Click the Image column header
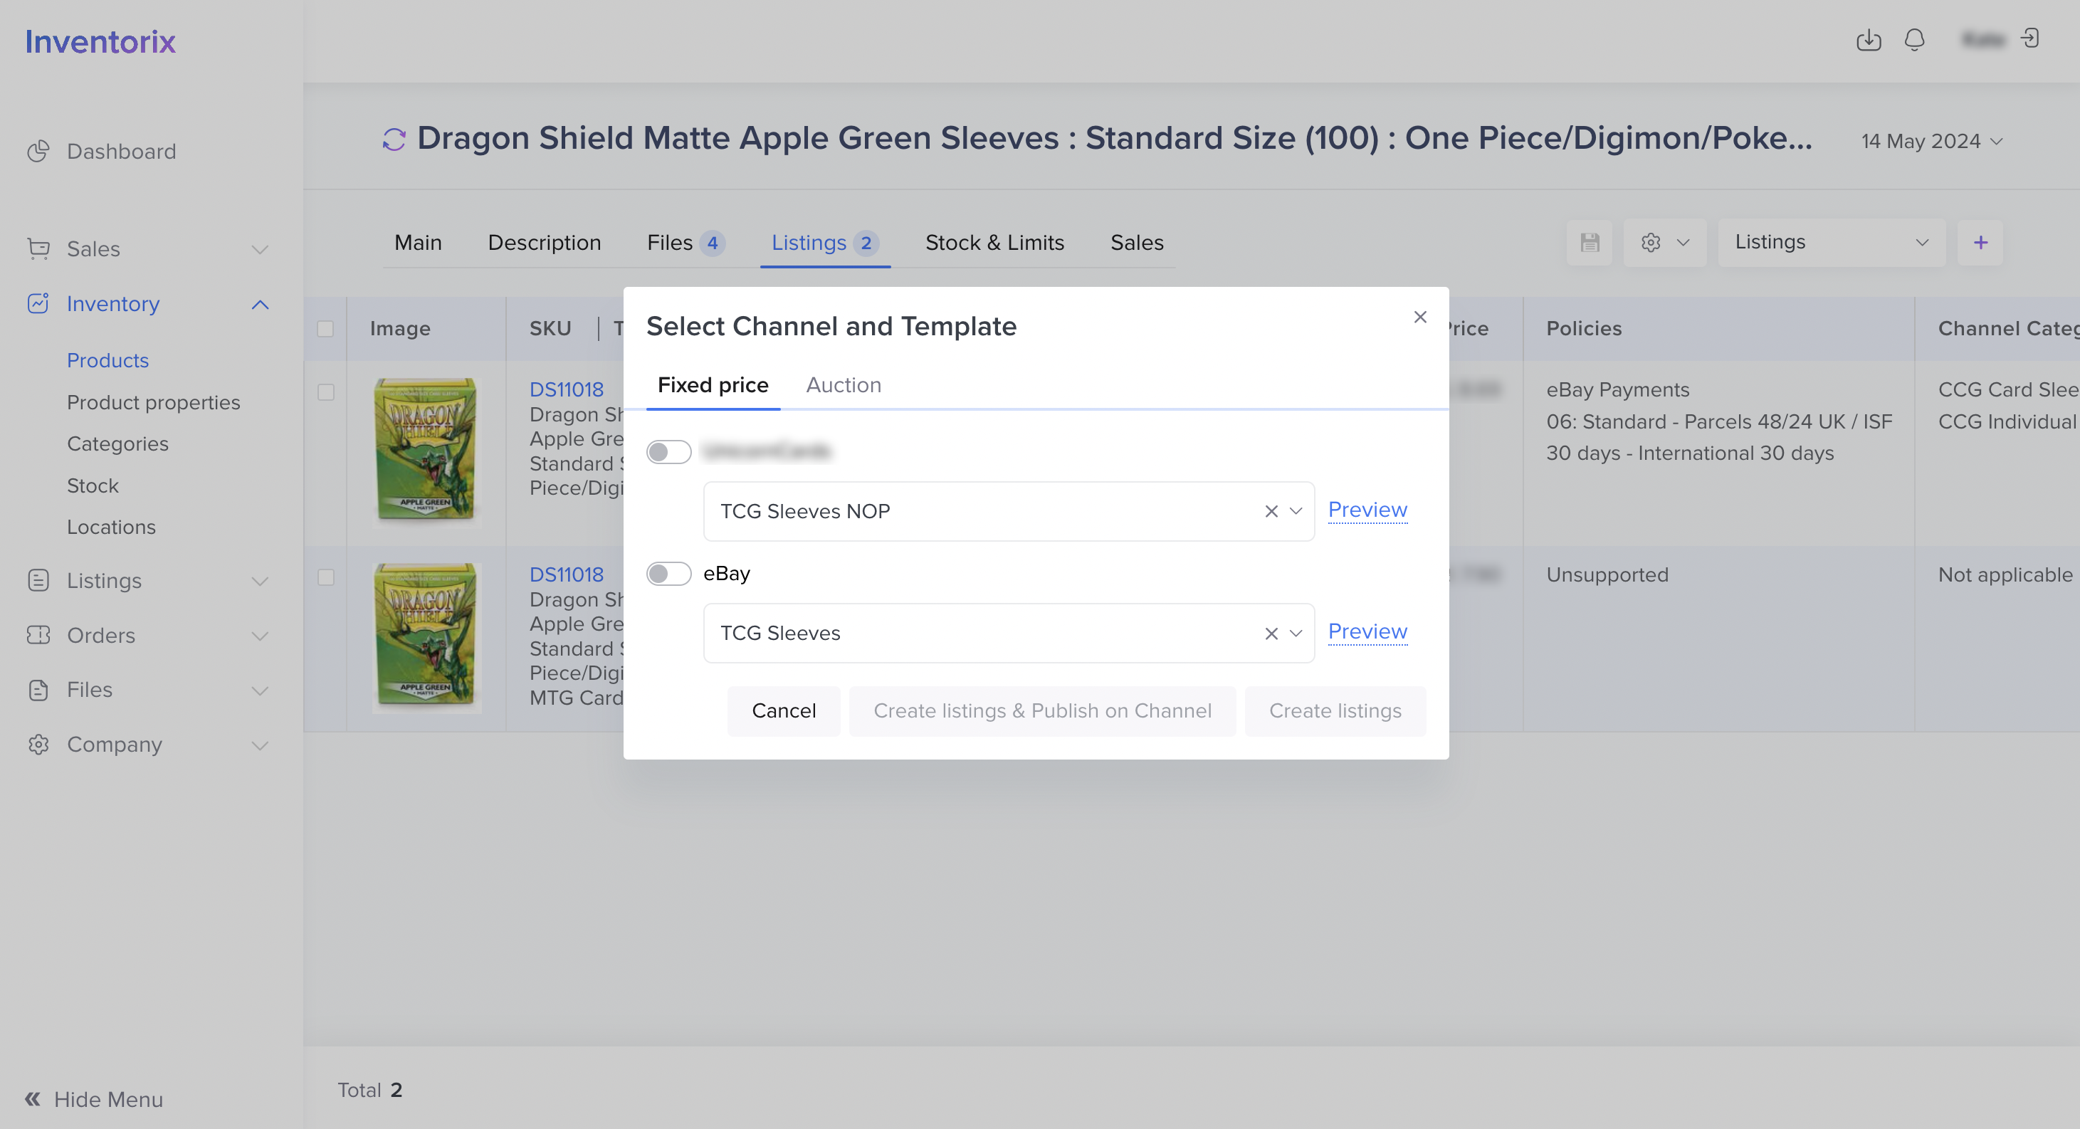This screenshot has height=1129, width=2080. tap(399, 329)
